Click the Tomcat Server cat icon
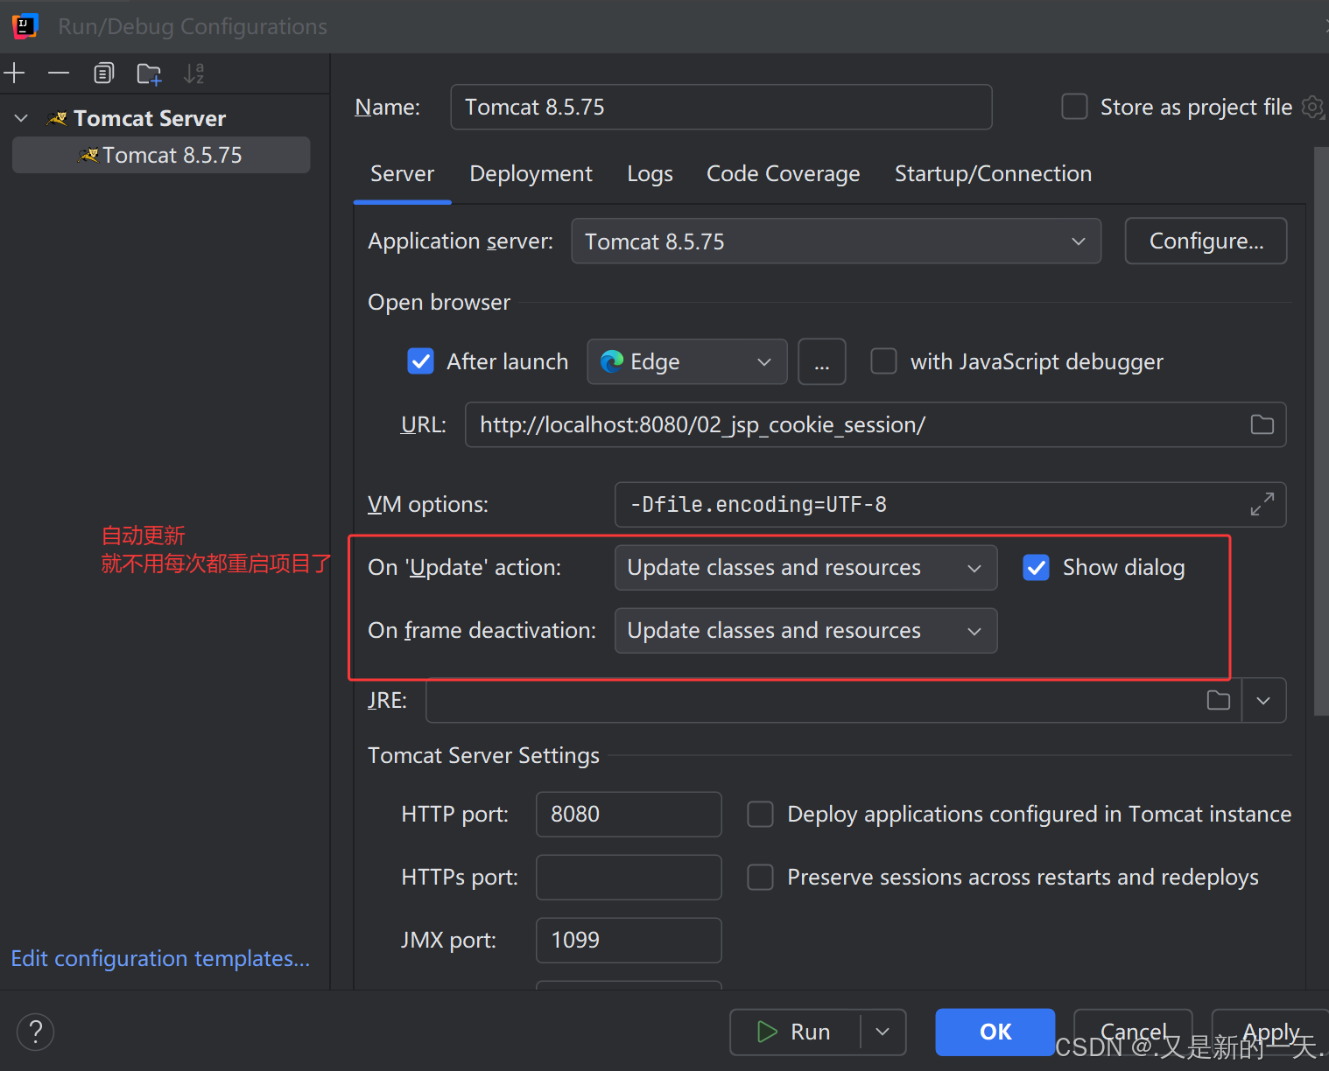This screenshot has height=1071, width=1329. tap(58, 118)
